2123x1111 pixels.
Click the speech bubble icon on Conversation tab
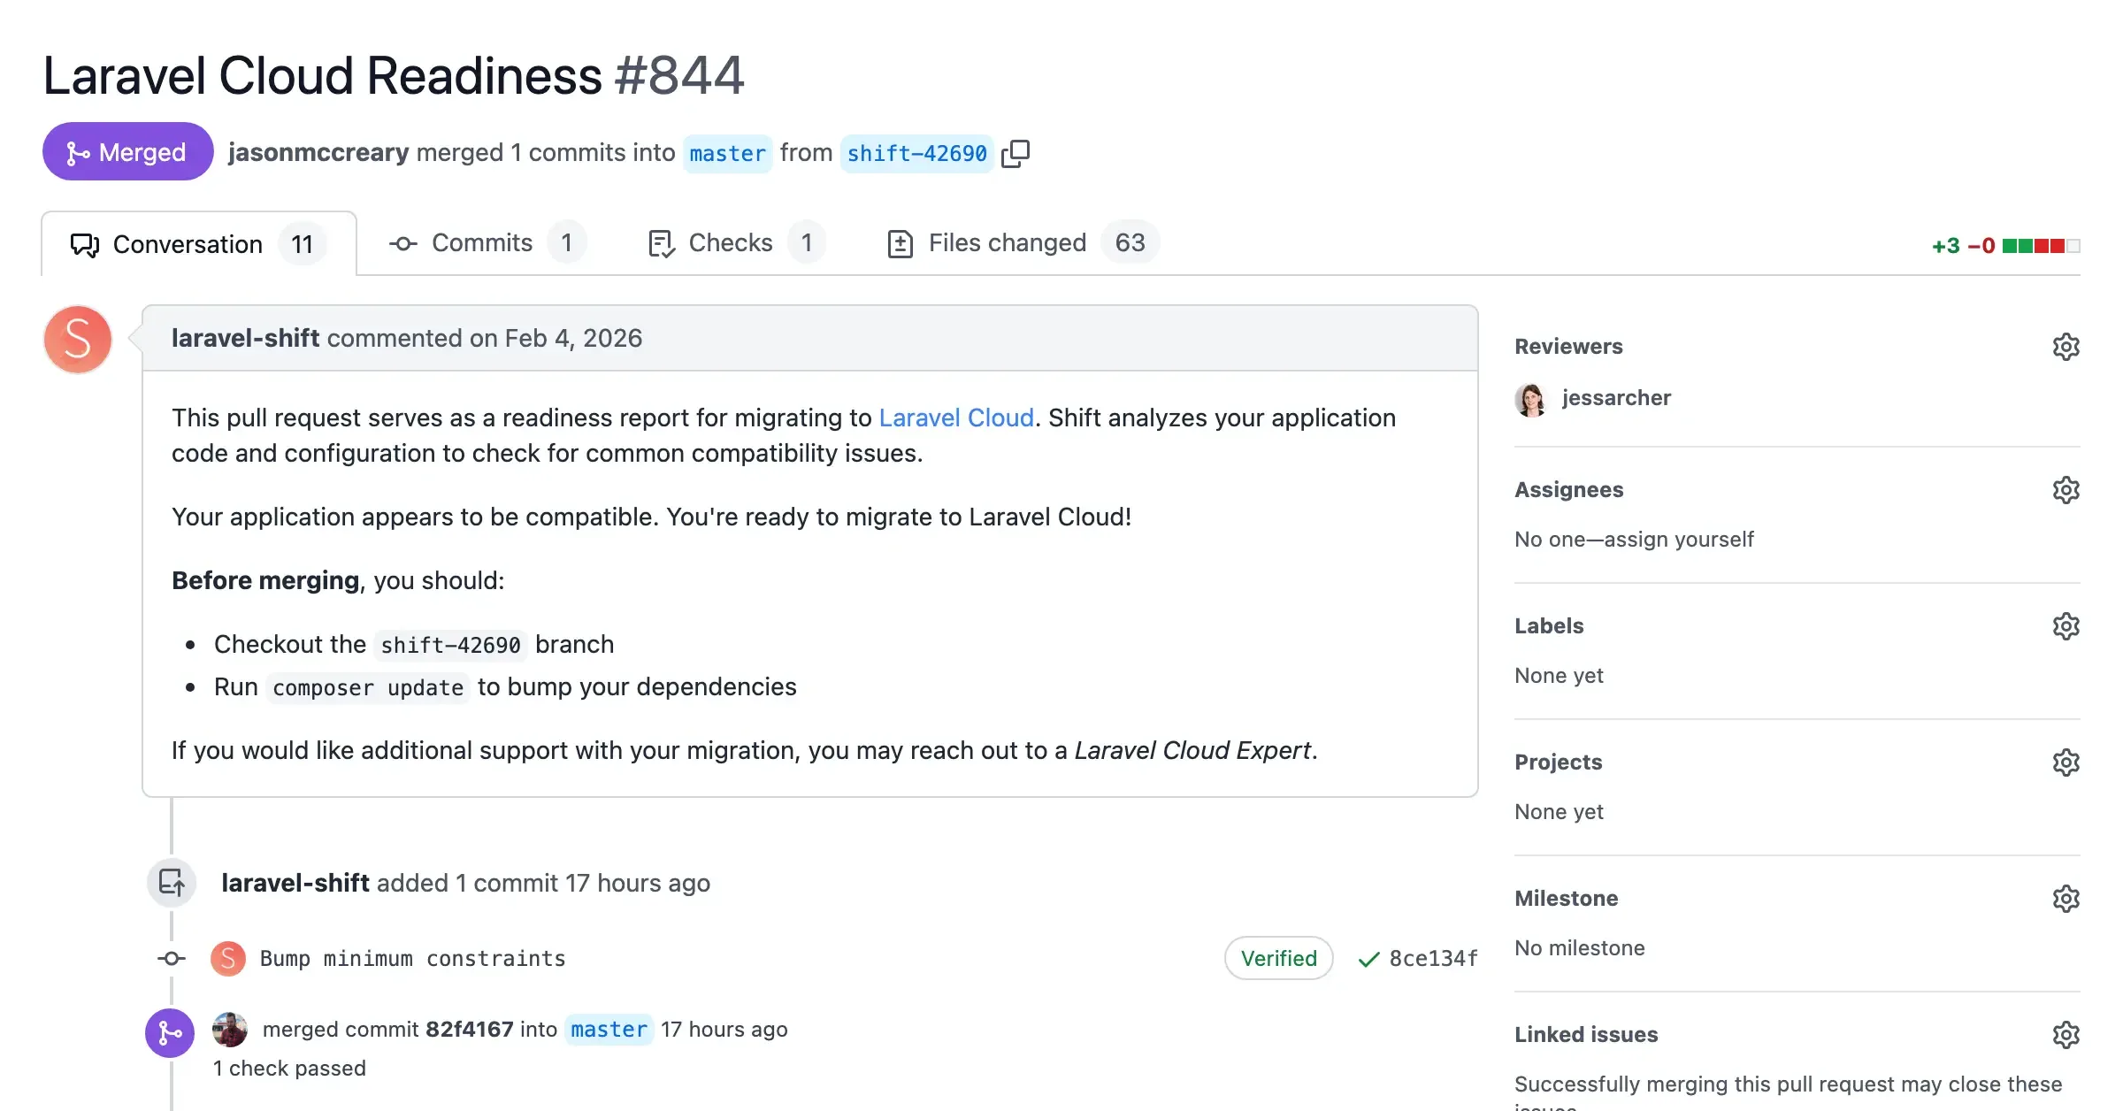[83, 243]
